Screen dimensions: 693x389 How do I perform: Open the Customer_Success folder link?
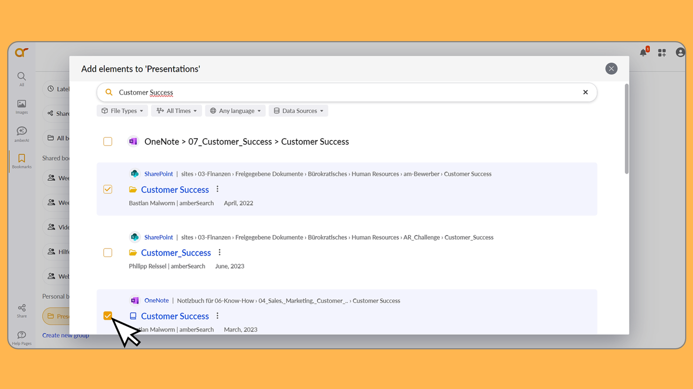pos(176,253)
